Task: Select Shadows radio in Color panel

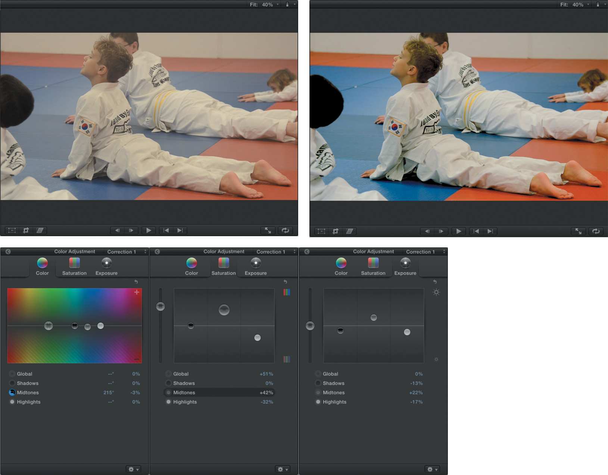Action: click(x=12, y=383)
